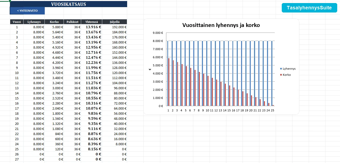Select the total cell 10.796 €
This screenshot has width=340, height=163.
pyautogui.click(x=92, y=93)
